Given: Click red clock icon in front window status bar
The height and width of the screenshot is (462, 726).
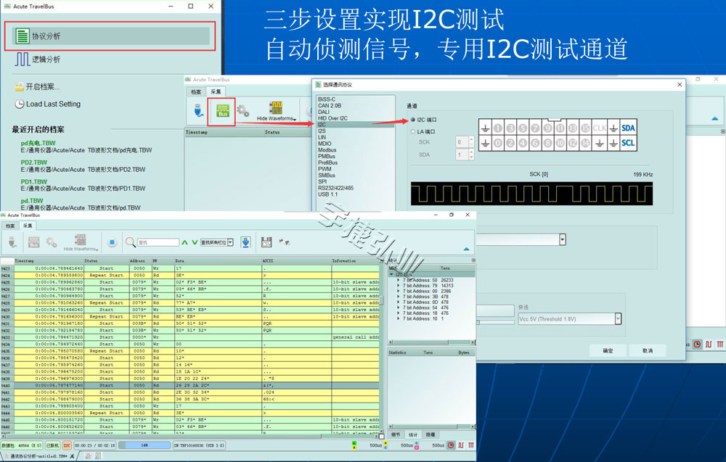Looking at the screenshot, I should 451,445.
